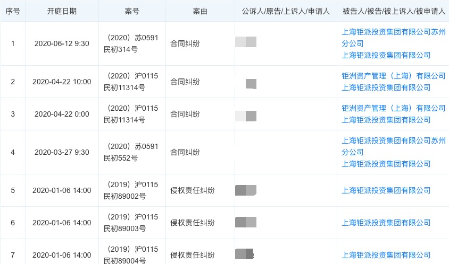Click the 开庭日期 column header

[62, 11]
